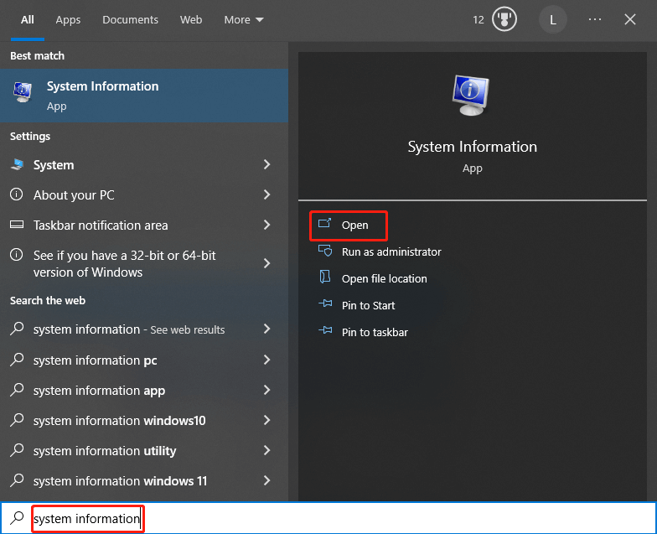Click the Run as administrator shield icon

[x=325, y=251]
